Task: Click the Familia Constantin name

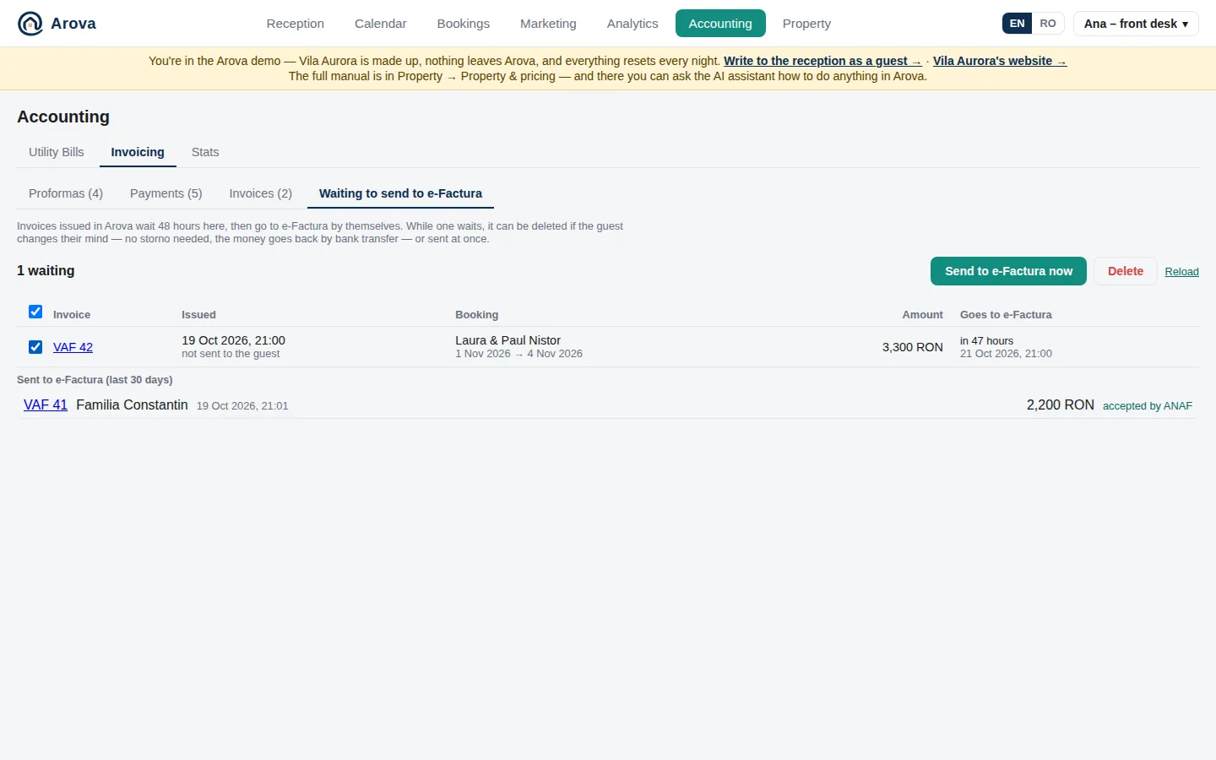Action: (132, 405)
